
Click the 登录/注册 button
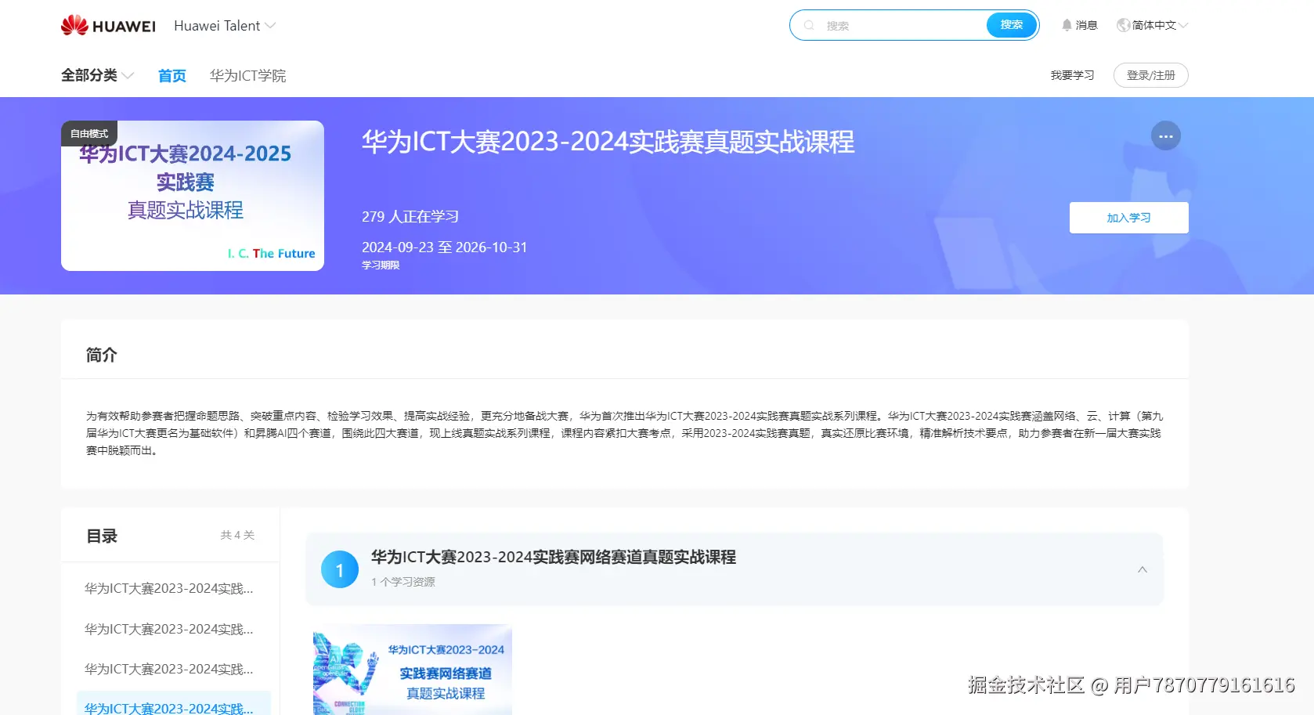pos(1150,75)
